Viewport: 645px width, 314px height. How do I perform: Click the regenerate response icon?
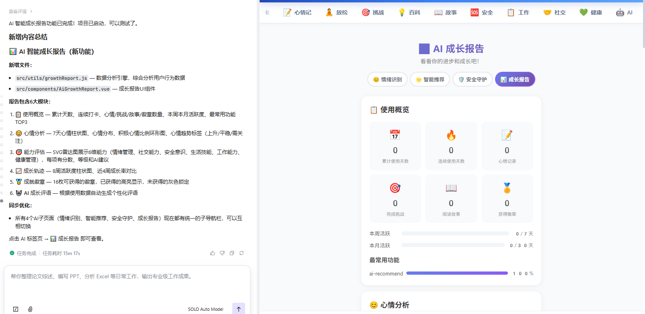(x=242, y=253)
